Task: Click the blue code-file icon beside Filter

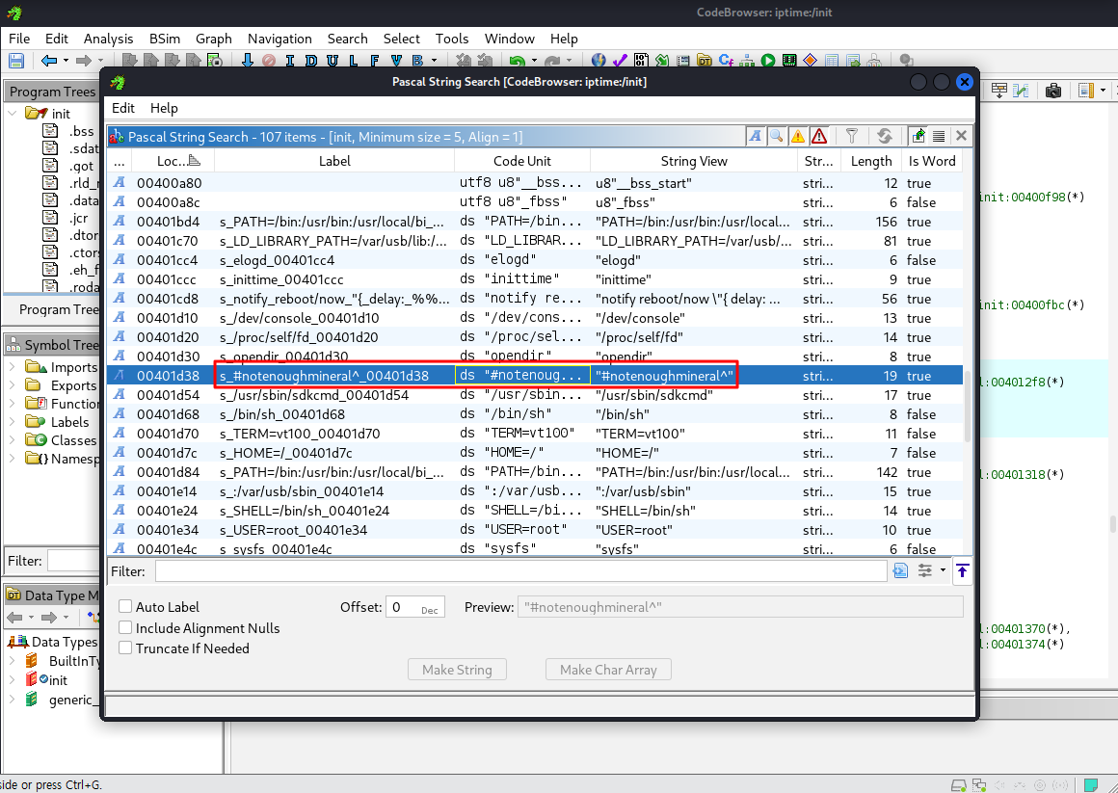Action: [900, 570]
